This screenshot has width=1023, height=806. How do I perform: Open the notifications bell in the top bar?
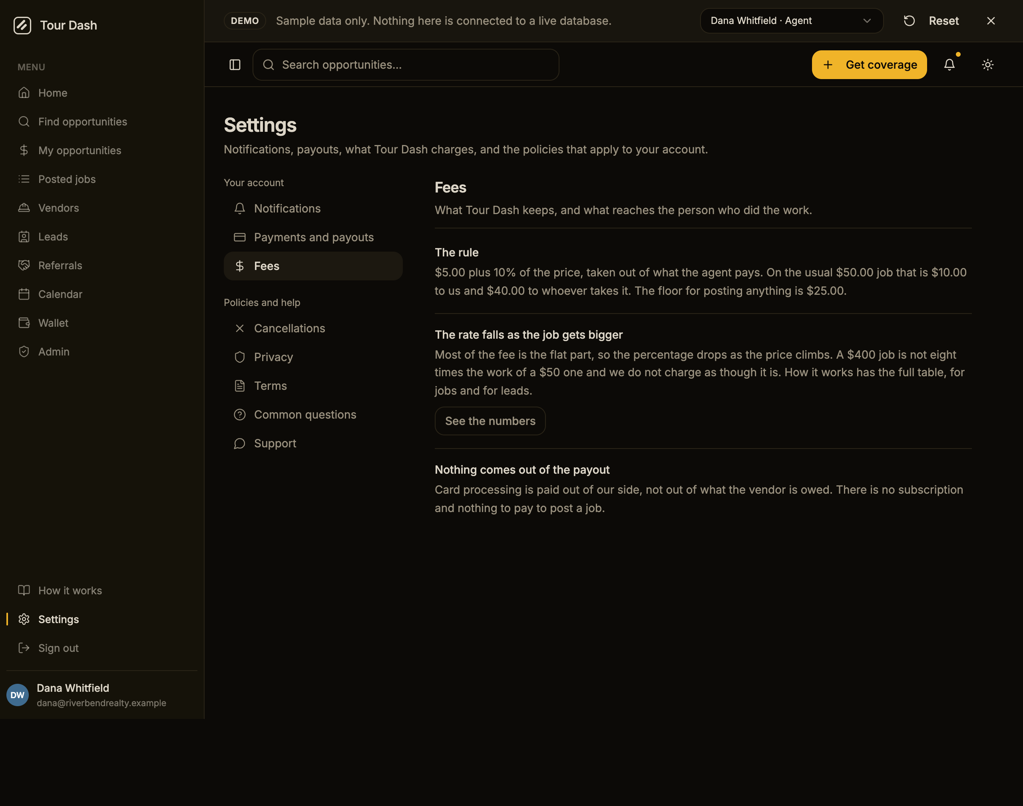pyautogui.click(x=949, y=65)
